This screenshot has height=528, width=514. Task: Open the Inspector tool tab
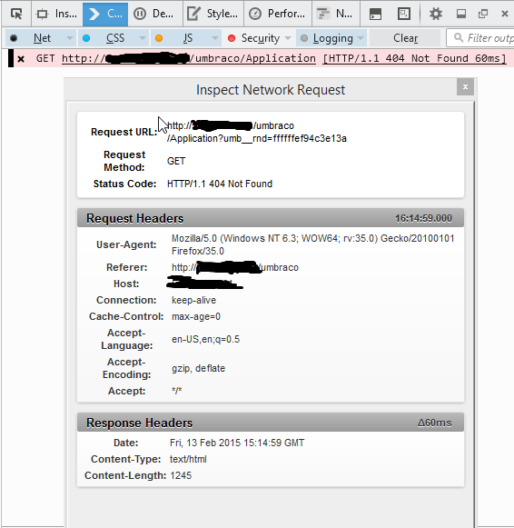coord(57,14)
